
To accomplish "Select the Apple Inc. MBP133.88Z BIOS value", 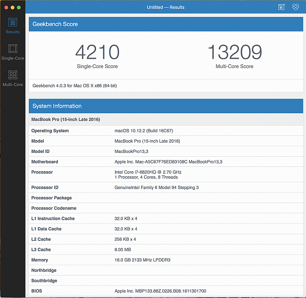I will [160, 291].
